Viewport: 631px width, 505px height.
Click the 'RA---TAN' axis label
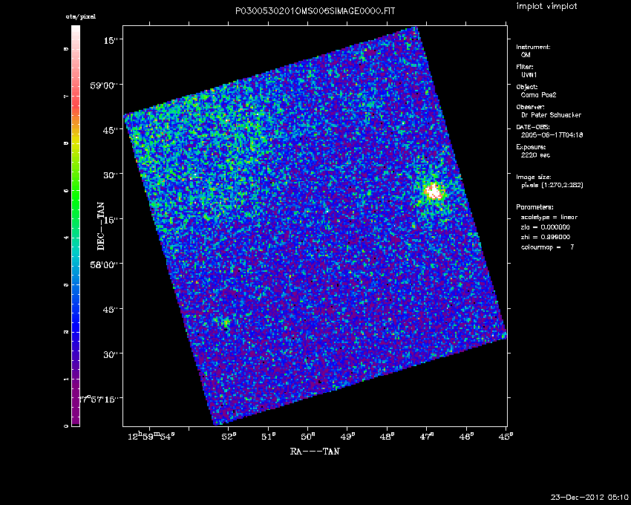click(x=315, y=450)
